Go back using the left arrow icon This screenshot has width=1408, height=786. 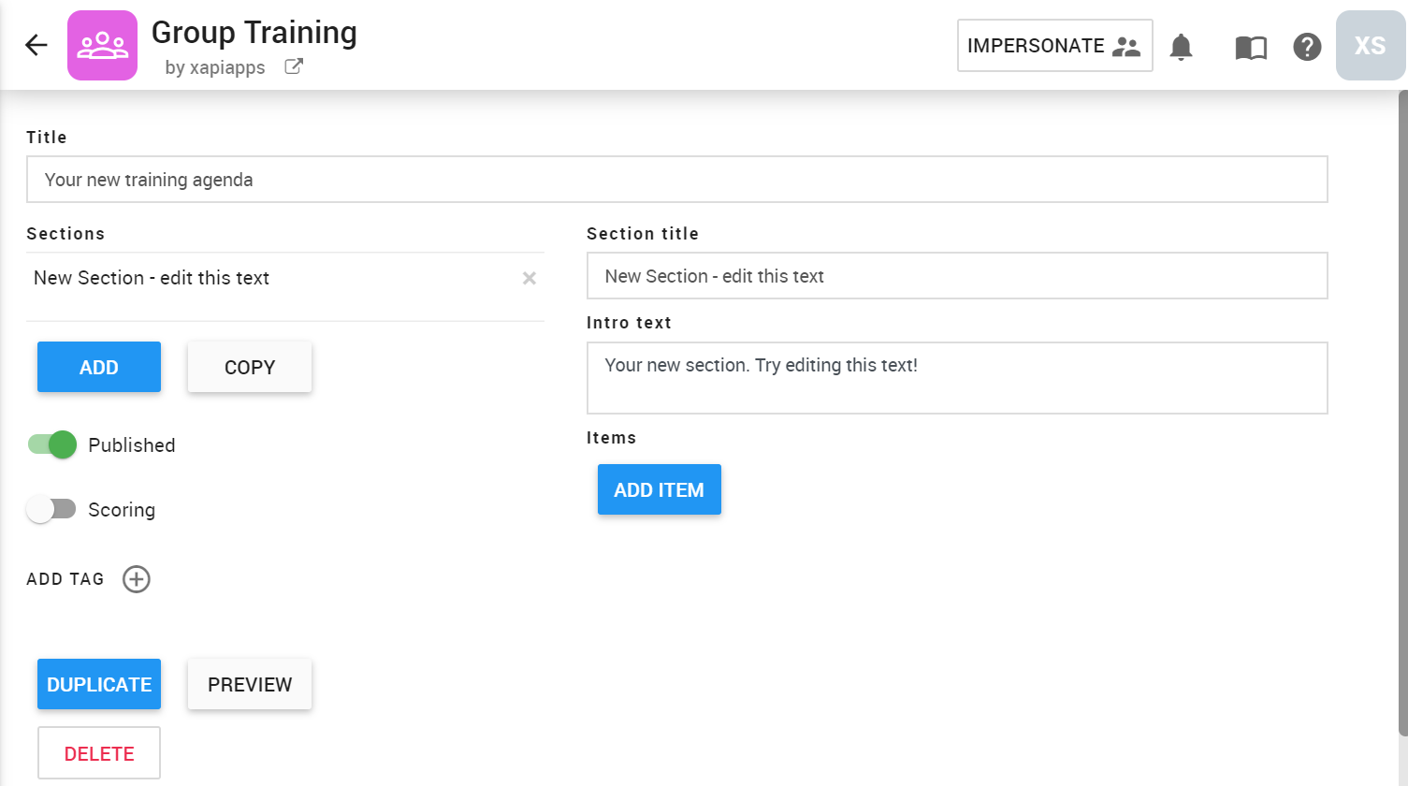pyautogui.click(x=36, y=45)
